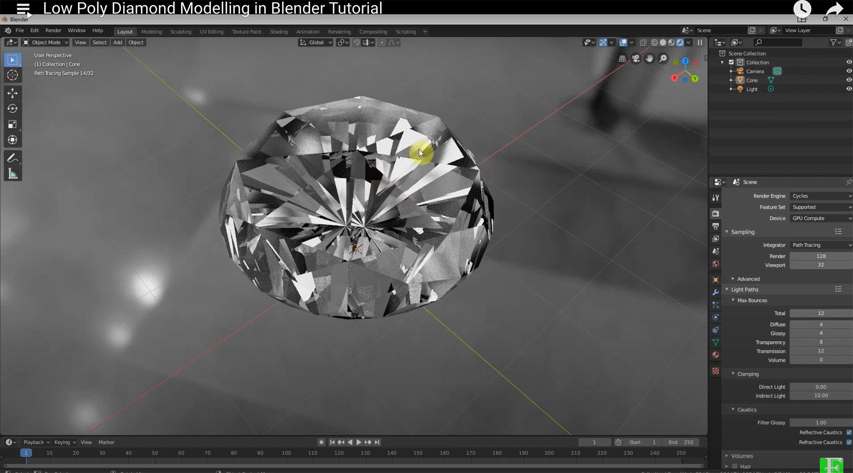
Task: Open the Particles properties tab
Action: point(715,305)
